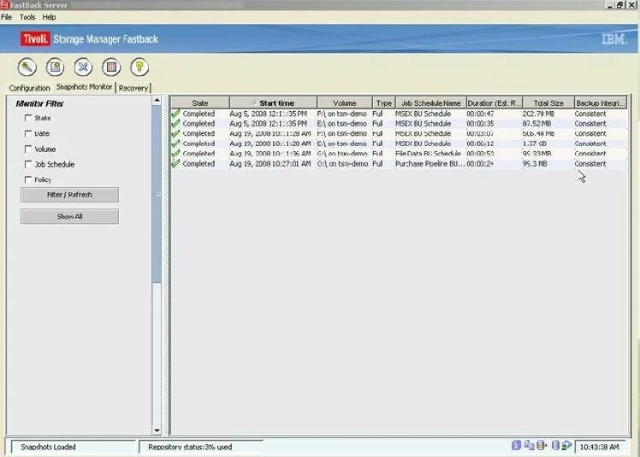Screen dimensions: 640x457
Task: Click the FastBack Server title bar icon
Action: tap(4, 5)
